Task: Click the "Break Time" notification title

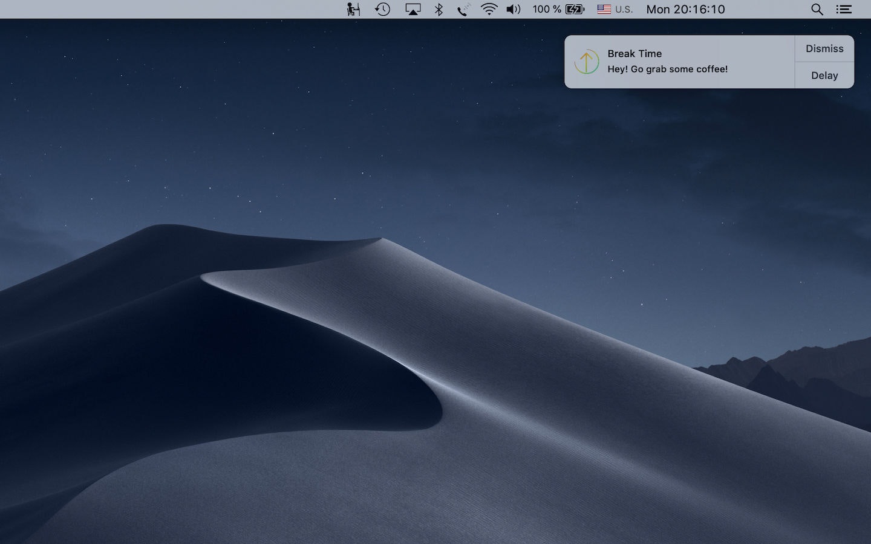Action: 634,53
